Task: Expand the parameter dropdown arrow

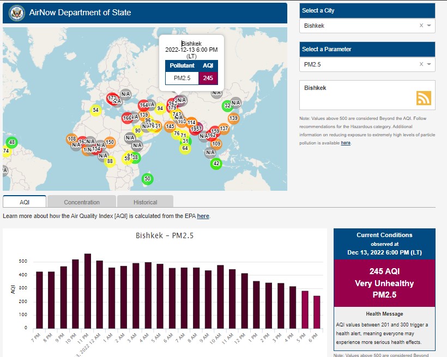Action: 429,64
